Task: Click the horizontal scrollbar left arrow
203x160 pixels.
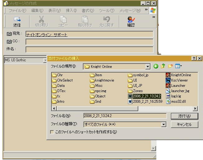Action: (x=54, y=108)
